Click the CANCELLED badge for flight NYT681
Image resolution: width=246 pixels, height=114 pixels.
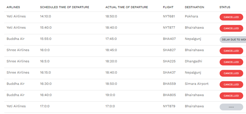[x=231, y=17]
